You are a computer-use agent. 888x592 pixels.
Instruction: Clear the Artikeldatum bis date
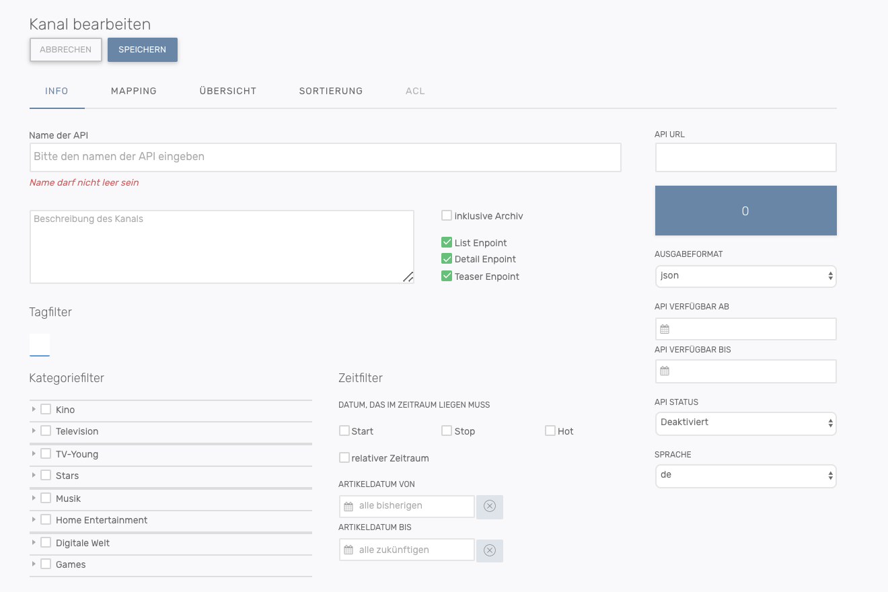click(490, 550)
